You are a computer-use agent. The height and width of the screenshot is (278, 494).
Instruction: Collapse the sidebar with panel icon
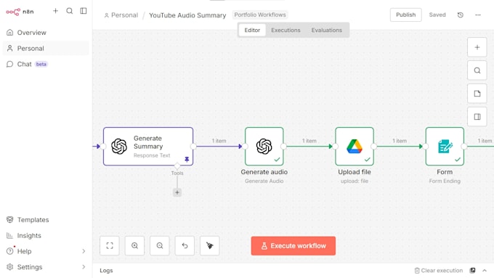tap(83, 11)
